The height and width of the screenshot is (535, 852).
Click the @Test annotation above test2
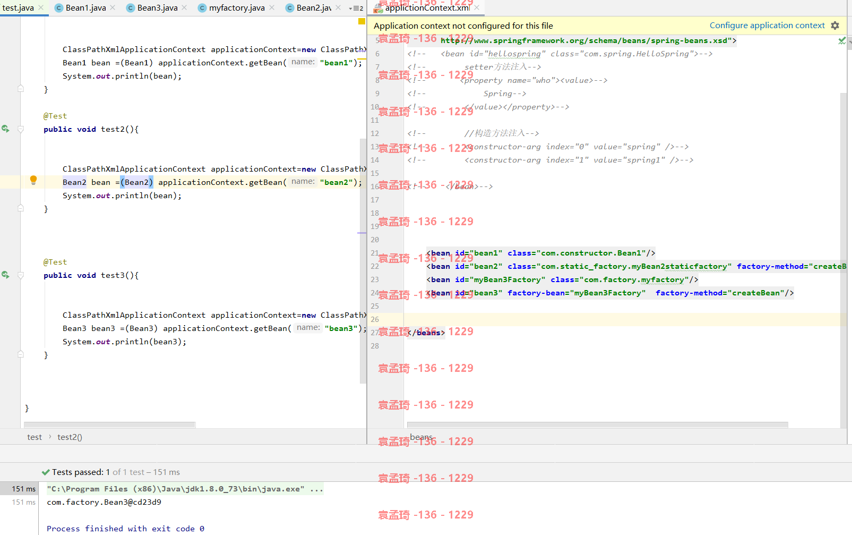(x=55, y=116)
